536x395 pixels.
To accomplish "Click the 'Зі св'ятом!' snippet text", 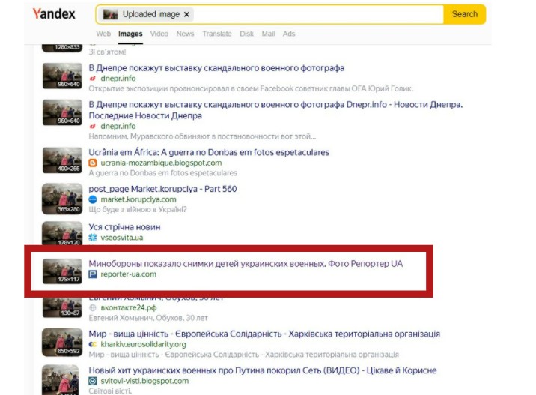I will point(107,52).
